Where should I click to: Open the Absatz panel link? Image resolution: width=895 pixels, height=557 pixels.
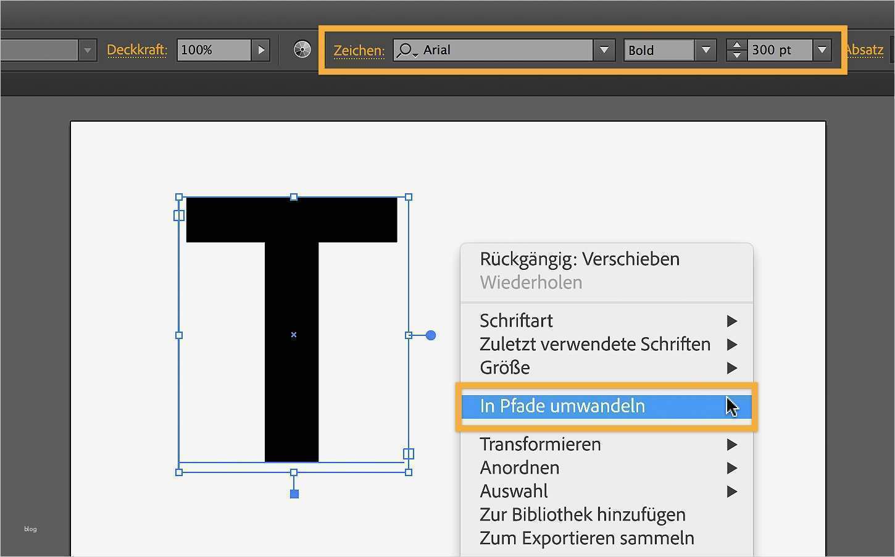pyautogui.click(x=864, y=50)
